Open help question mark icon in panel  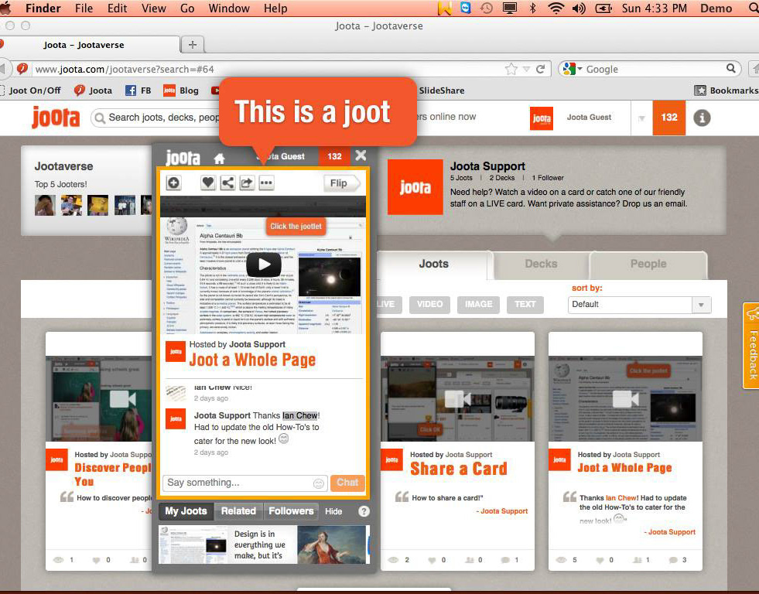[364, 511]
